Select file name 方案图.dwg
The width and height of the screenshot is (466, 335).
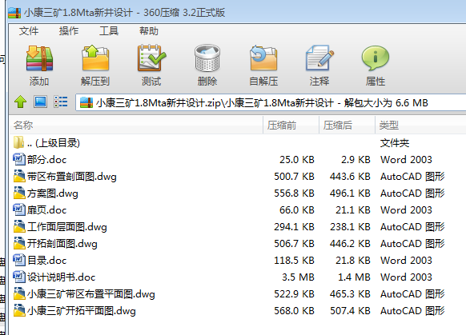[x=52, y=193]
